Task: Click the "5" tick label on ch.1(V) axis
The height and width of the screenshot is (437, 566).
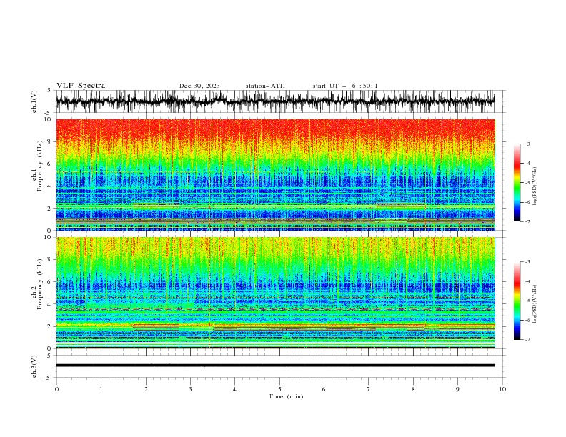Action: coord(49,91)
